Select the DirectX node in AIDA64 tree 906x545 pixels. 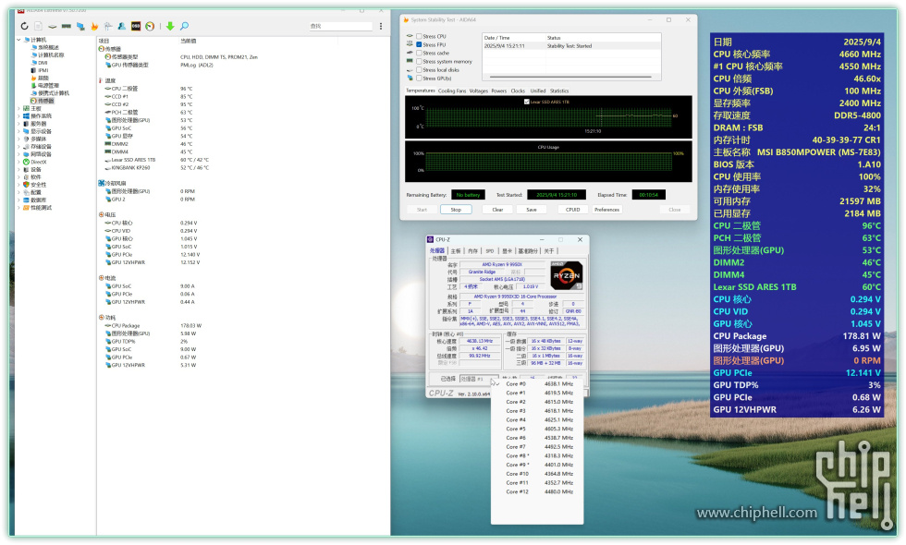coord(39,163)
